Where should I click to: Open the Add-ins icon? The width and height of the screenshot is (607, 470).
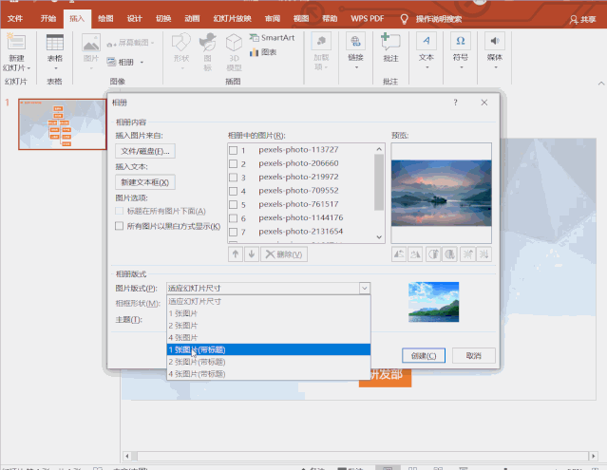(321, 41)
